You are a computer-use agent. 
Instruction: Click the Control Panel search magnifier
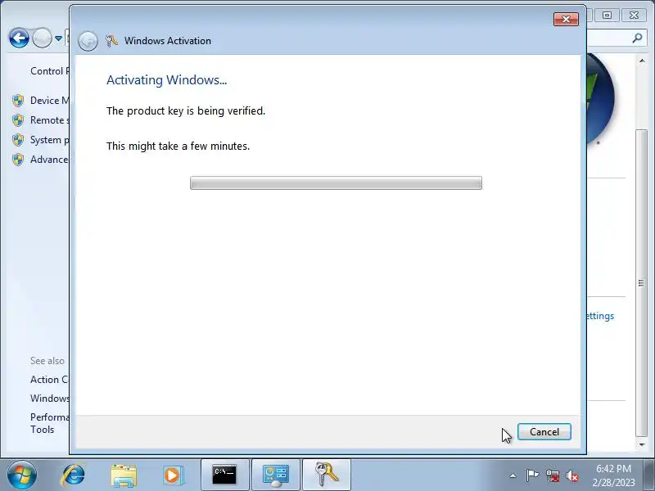637,38
